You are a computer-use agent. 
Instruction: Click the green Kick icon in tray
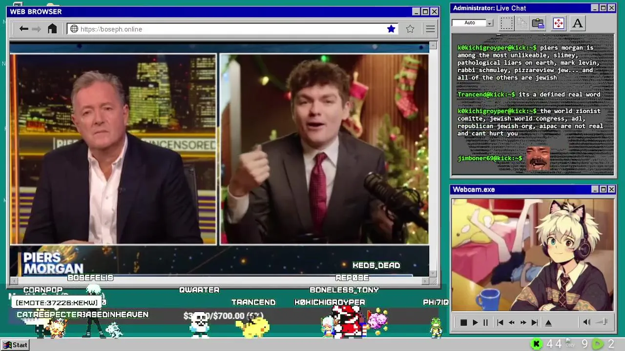tap(536, 344)
